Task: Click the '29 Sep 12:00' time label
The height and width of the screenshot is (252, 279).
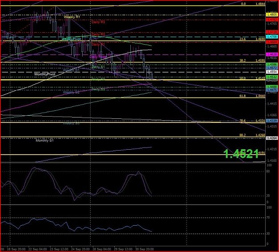Action: click(x=123, y=249)
